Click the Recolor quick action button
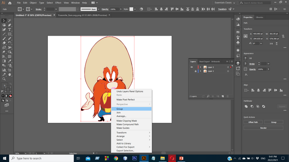This screenshot has width=289, height=162. 263,128
